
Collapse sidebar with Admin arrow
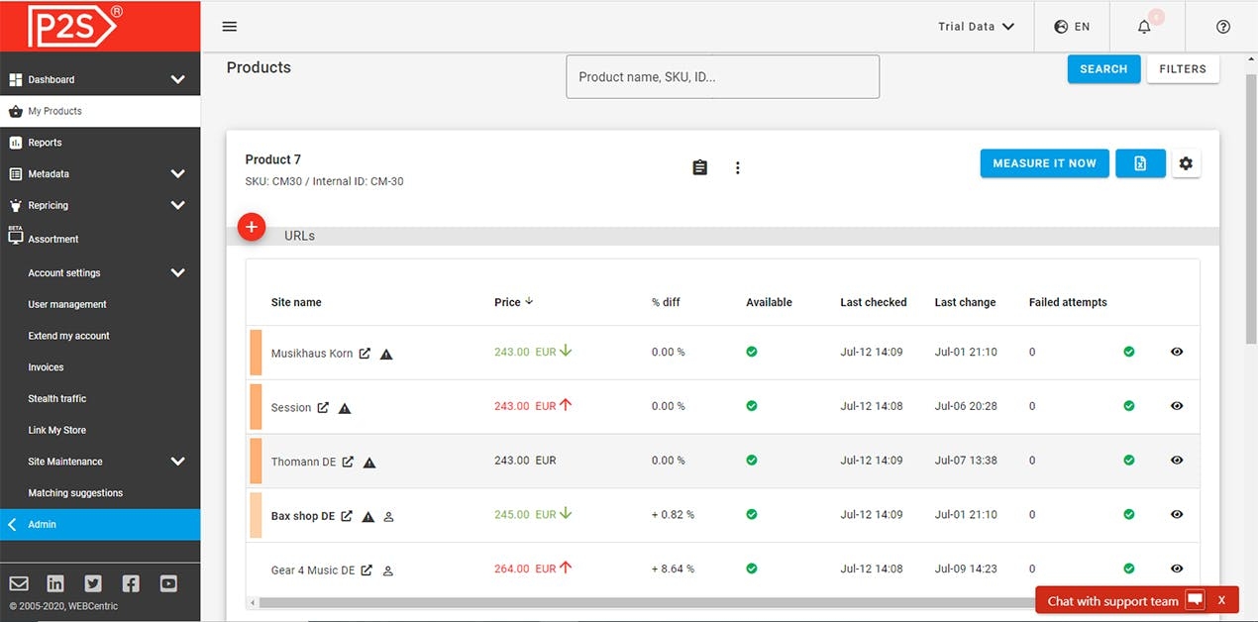(12, 524)
